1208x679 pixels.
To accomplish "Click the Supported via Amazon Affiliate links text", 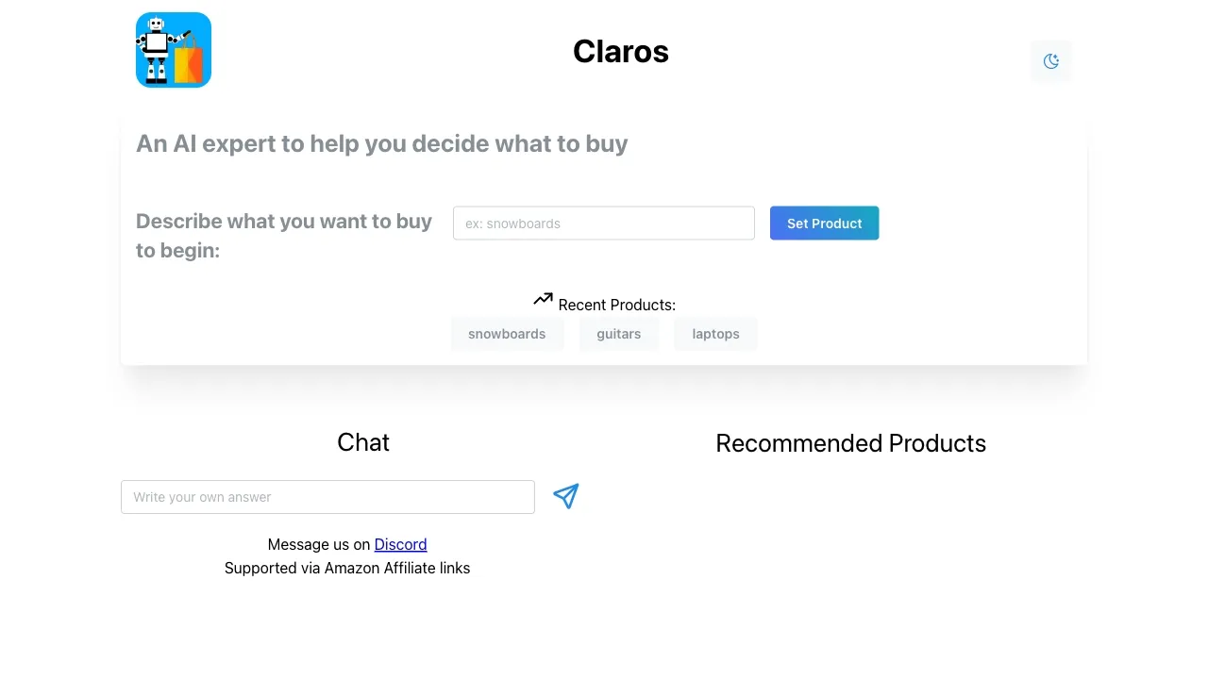I will pos(347,568).
